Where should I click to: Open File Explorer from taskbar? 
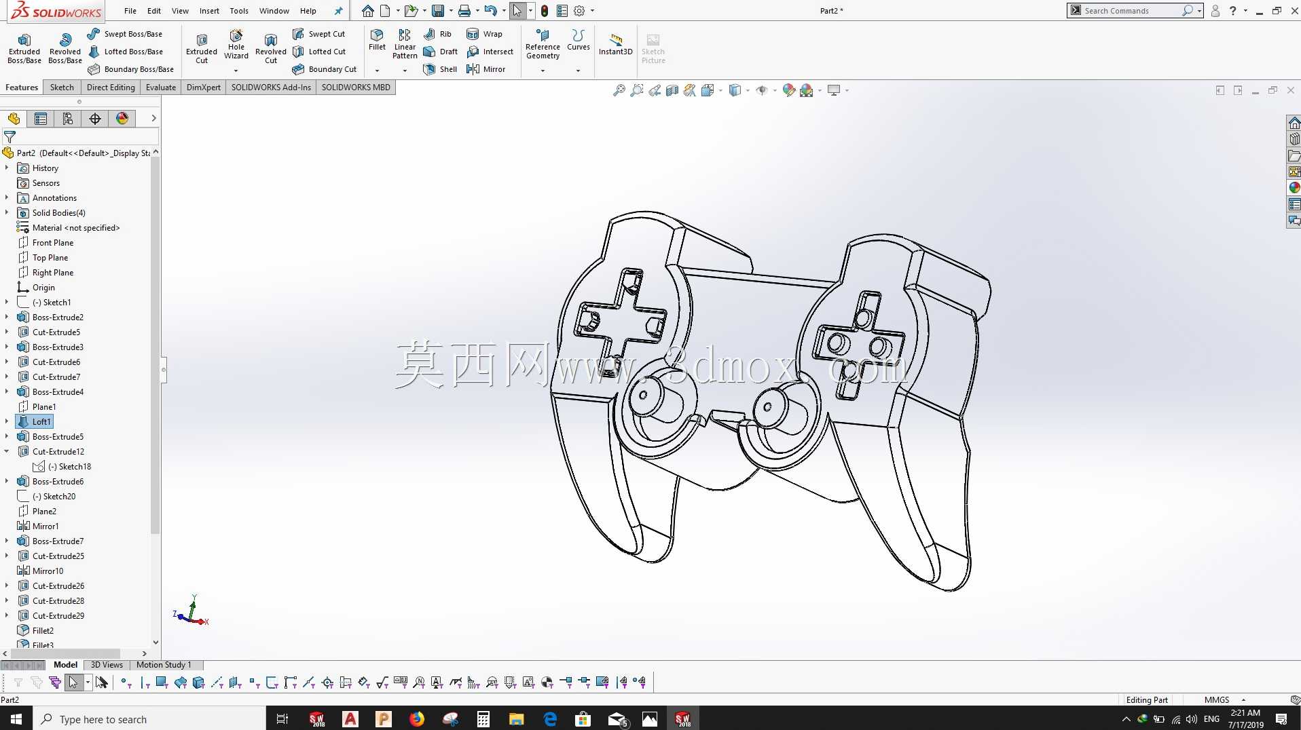coord(516,719)
